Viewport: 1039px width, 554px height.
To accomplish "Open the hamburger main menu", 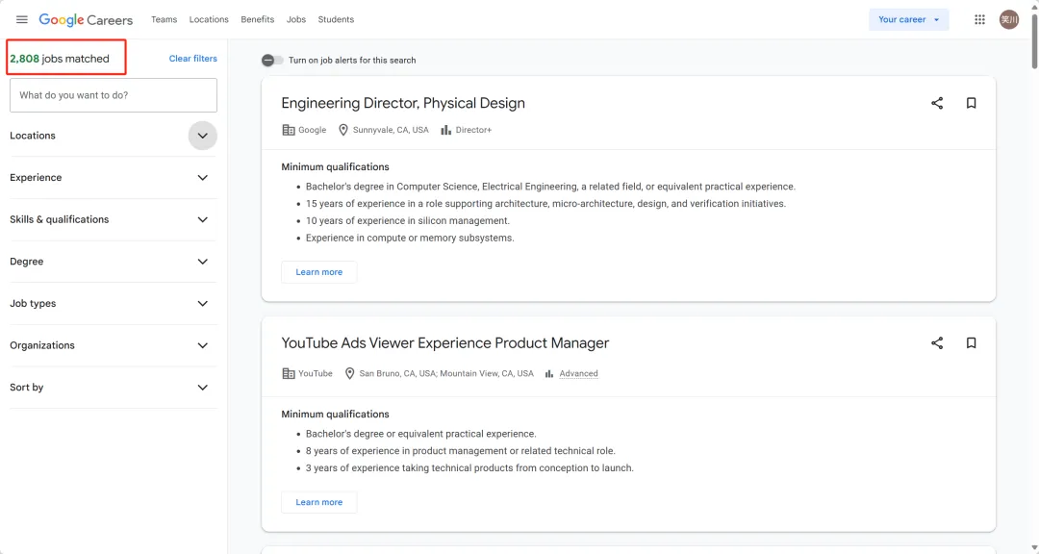I will 22,20.
